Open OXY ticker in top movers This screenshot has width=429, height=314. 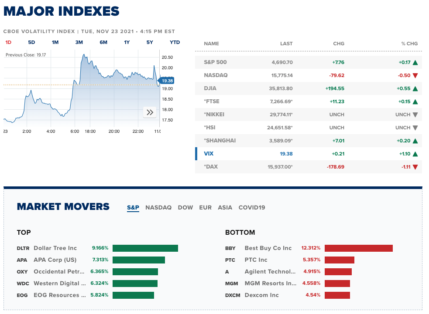click(22, 272)
